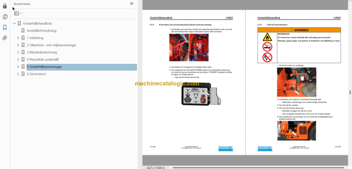This screenshot has width=352, height=169.
Task: Expand 2 Säkerhets- och miljöanvisningar bookmark
Action: 18,45
